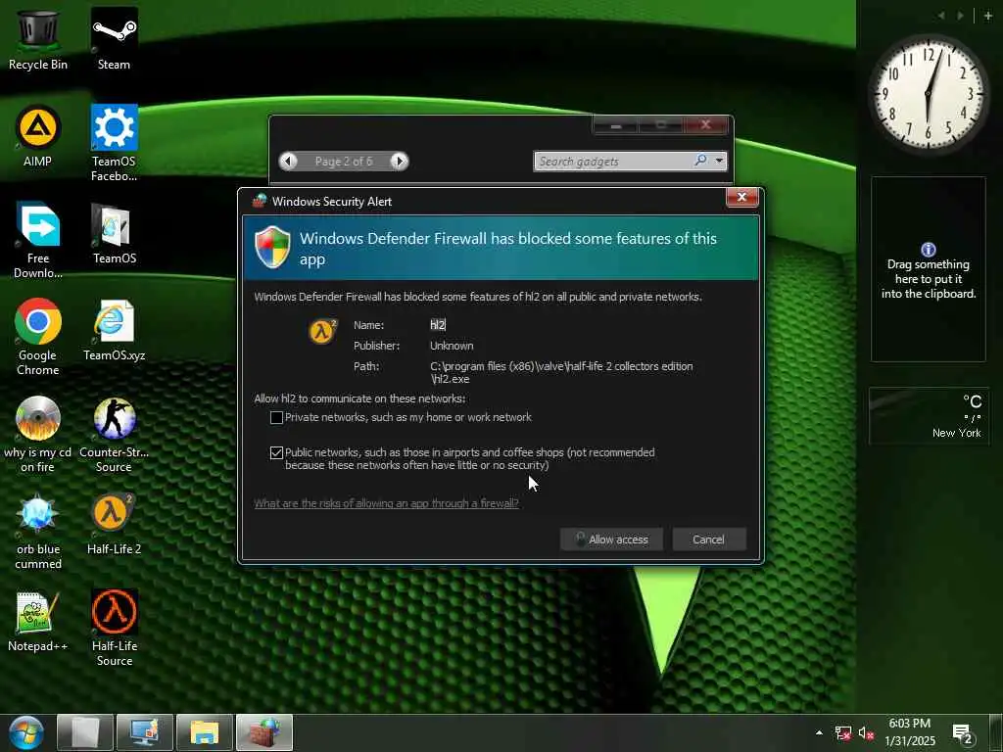Select the firewall alert taskbar item
The height and width of the screenshot is (752, 1003).
tap(264, 732)
